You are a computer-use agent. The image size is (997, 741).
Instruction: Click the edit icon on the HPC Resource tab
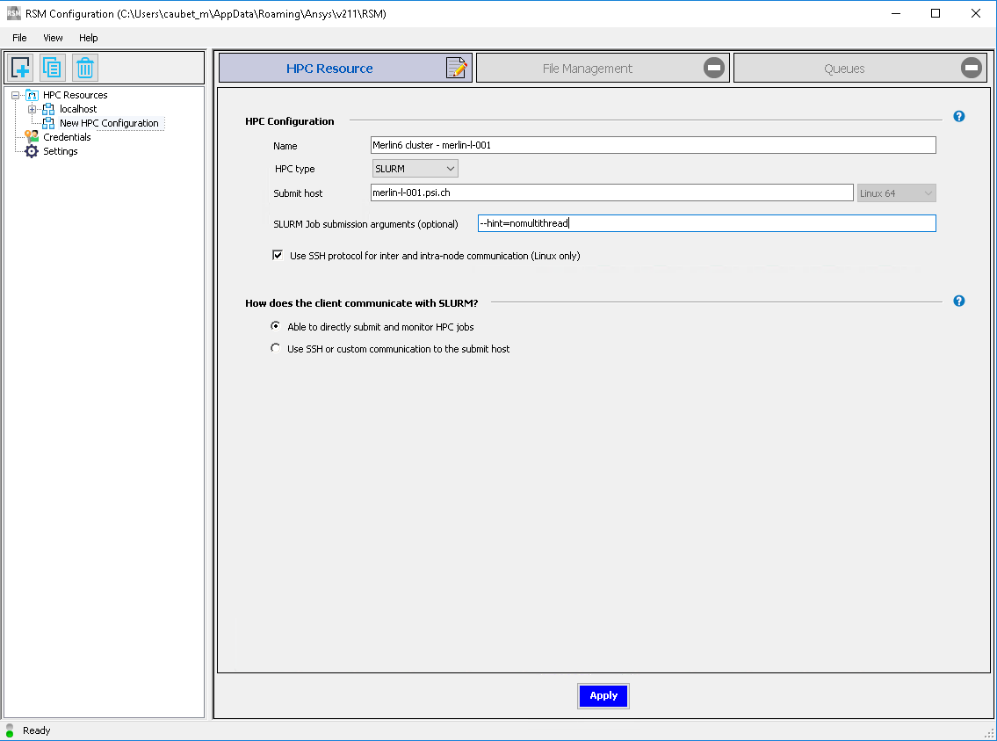(x=456, y=67)
